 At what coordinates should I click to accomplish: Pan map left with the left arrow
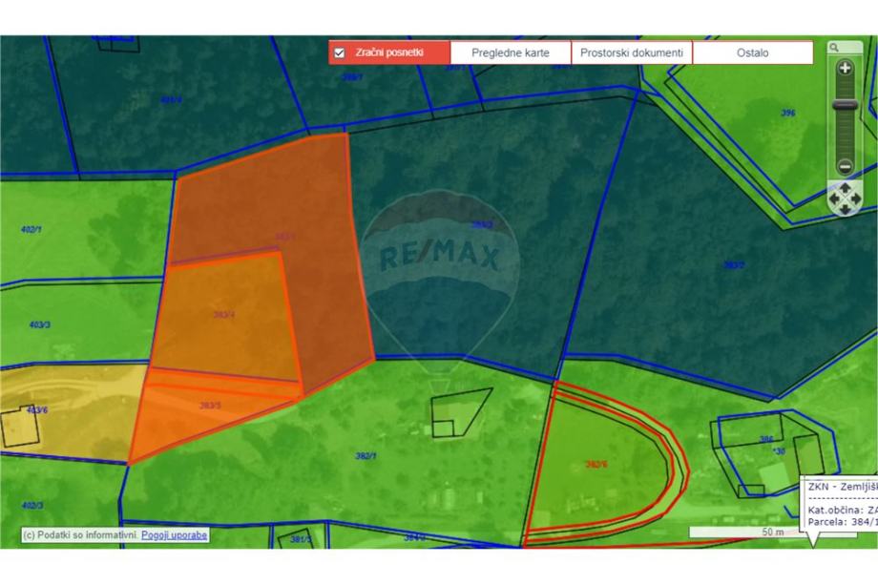coord(834,198)
